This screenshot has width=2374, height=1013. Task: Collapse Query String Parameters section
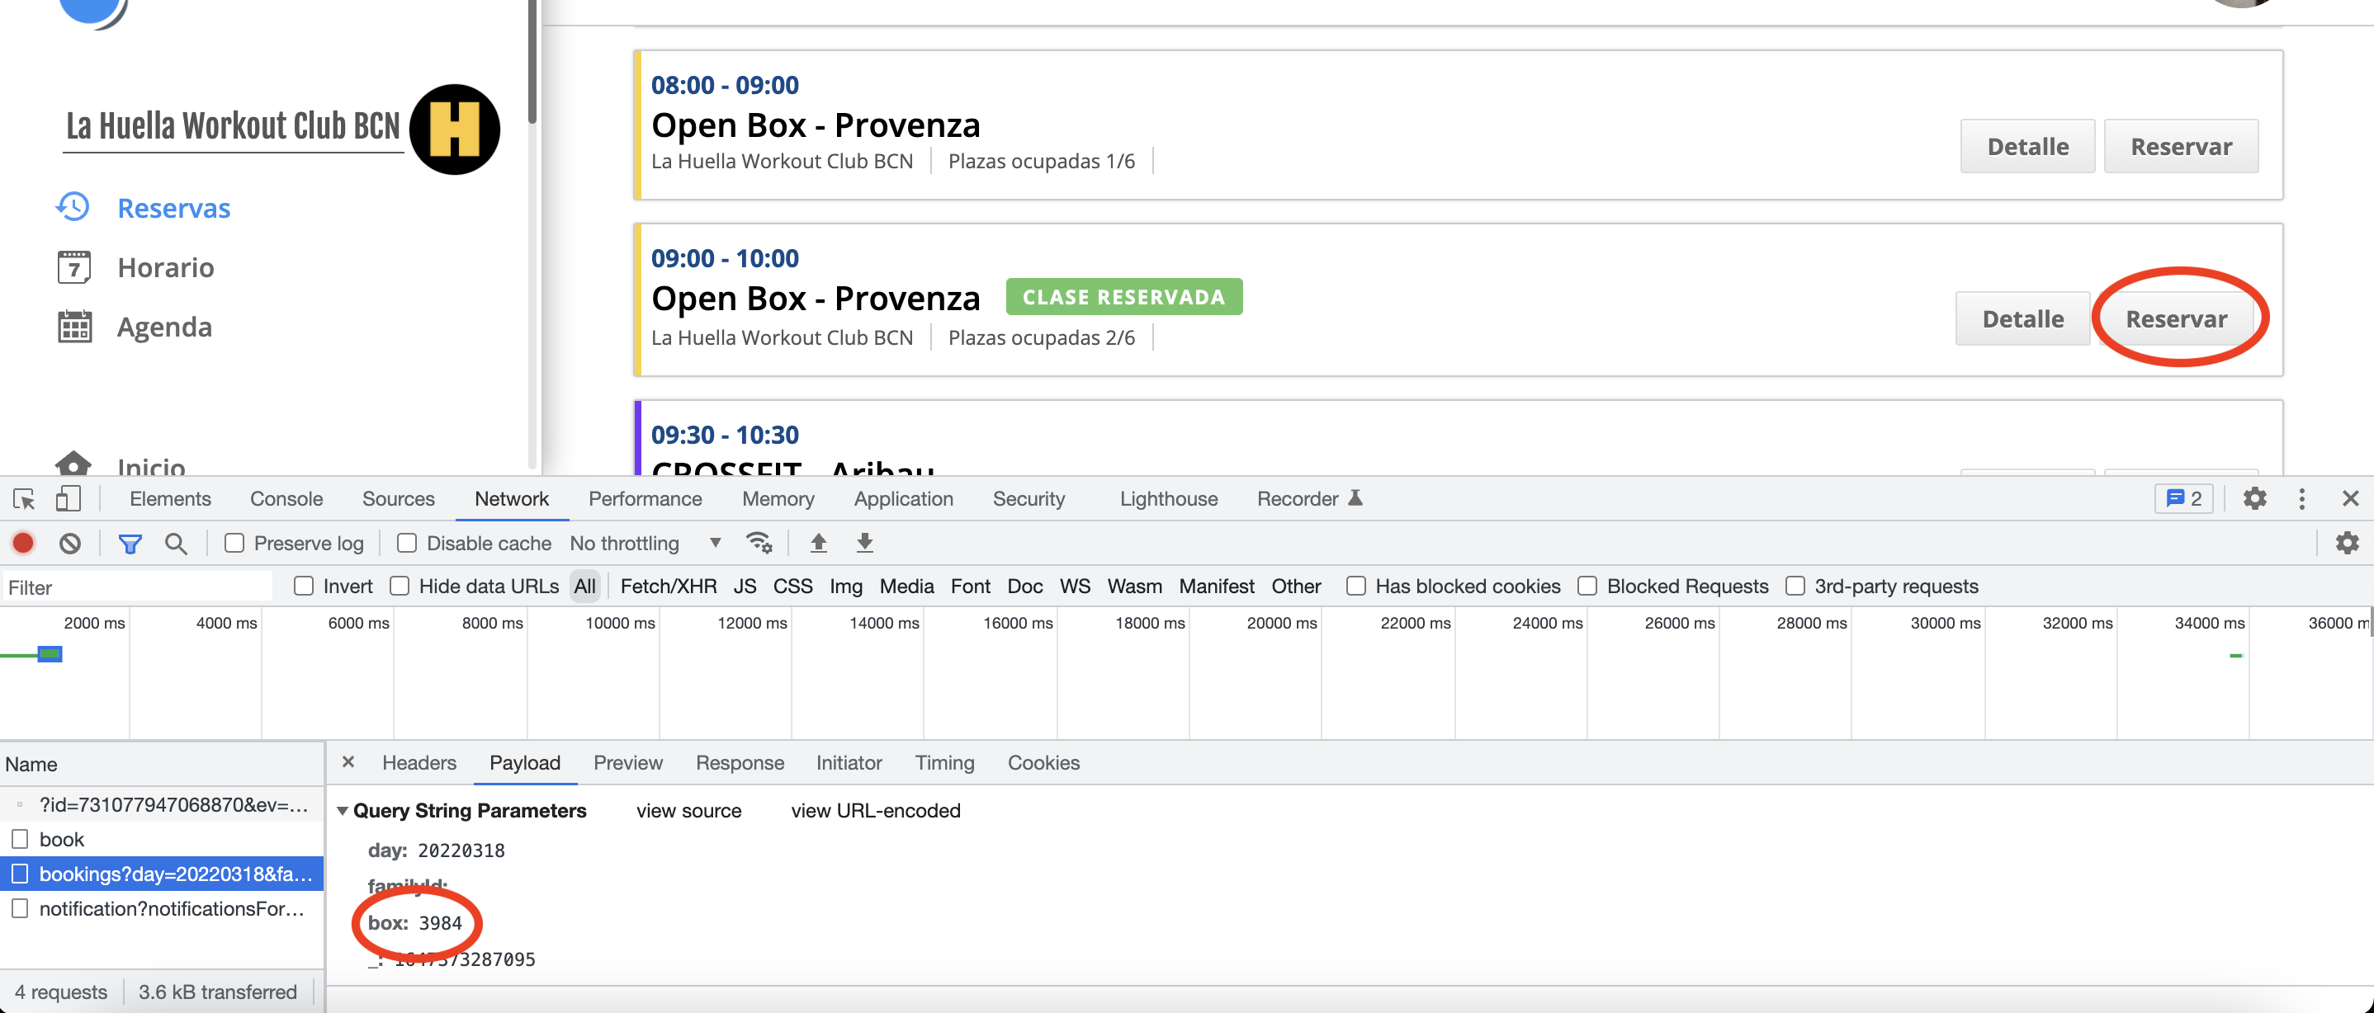click(x=343, y=812)
